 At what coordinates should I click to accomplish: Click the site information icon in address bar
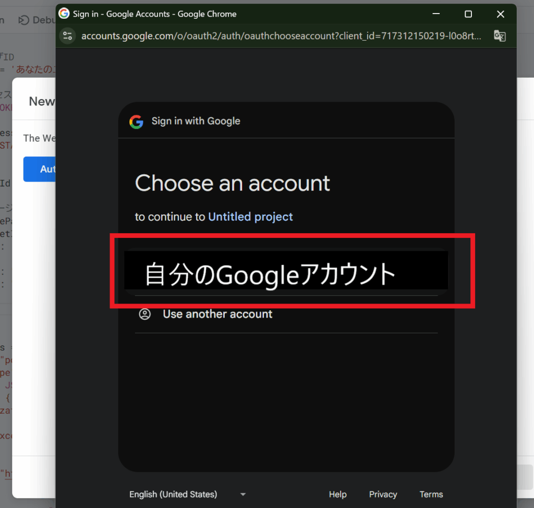click(67, 36)
